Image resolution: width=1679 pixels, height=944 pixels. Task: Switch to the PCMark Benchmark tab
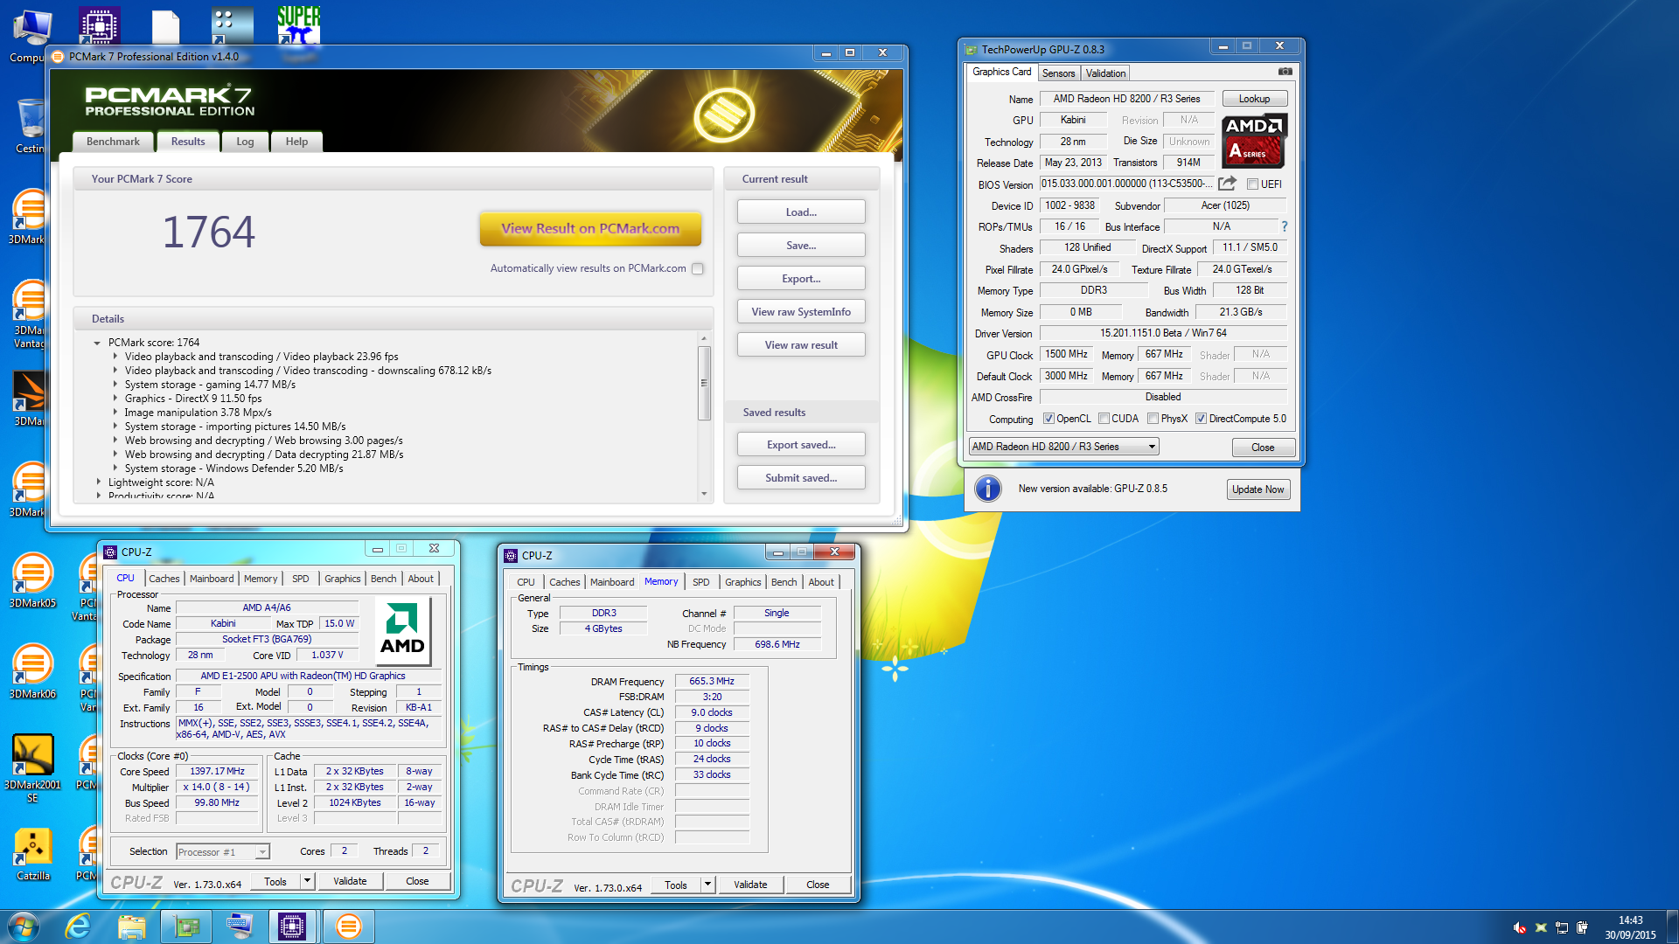(x=113, y=142)
